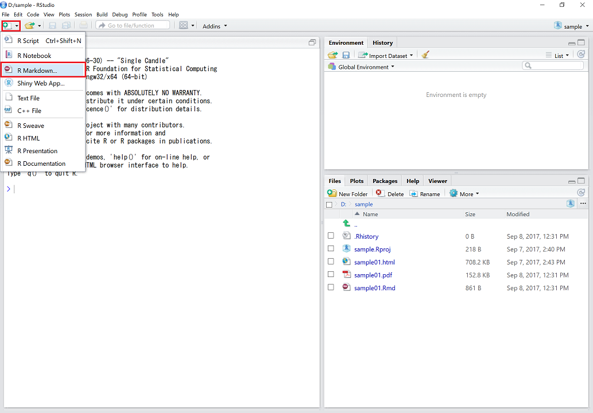Check the sample01.html file checkbox

pyautogui.click(x=331, y=261)
